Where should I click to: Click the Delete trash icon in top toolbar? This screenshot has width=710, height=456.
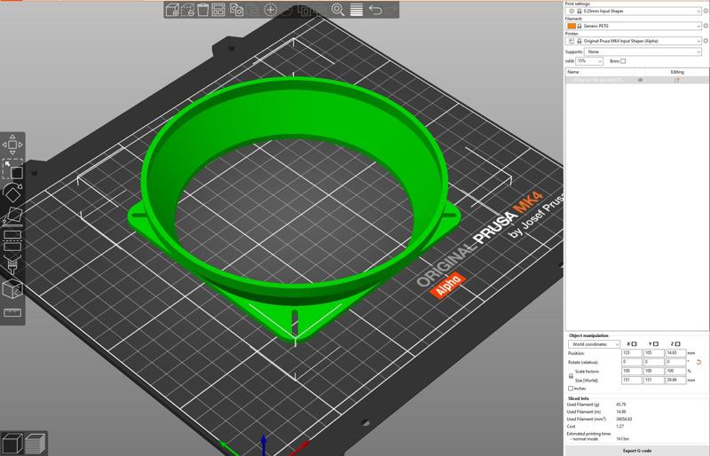click(203, 10)
